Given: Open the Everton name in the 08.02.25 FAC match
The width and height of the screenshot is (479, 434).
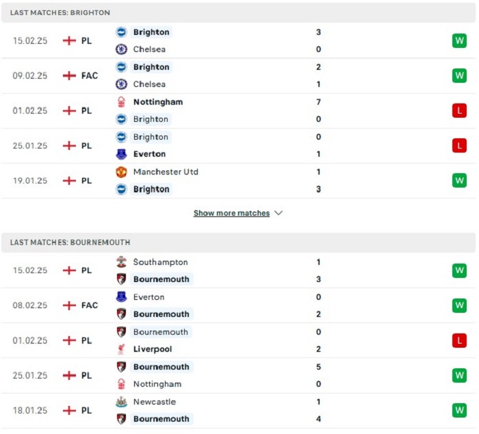Looking at the screenshot, I should click(148, 297).
